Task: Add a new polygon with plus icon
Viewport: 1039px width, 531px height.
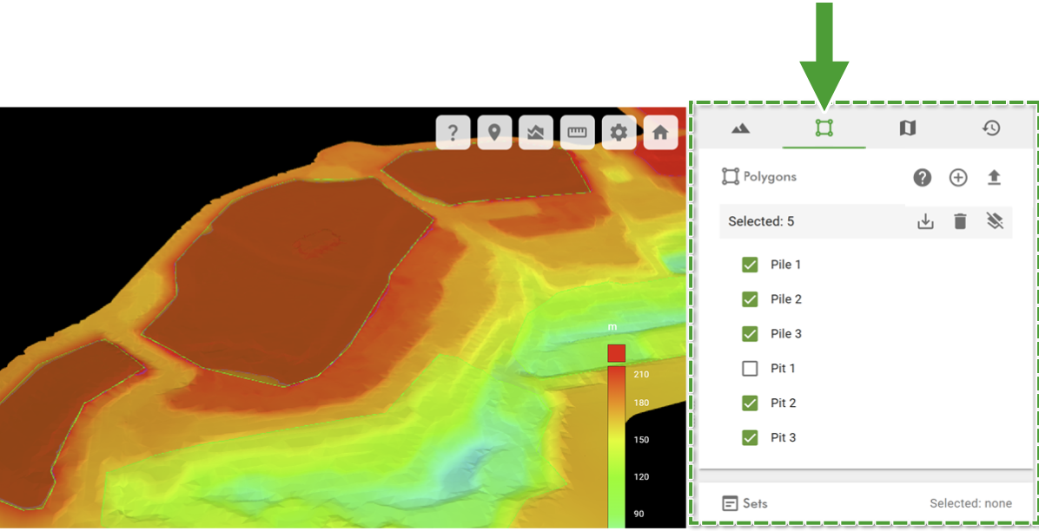Action: (958, 178)
